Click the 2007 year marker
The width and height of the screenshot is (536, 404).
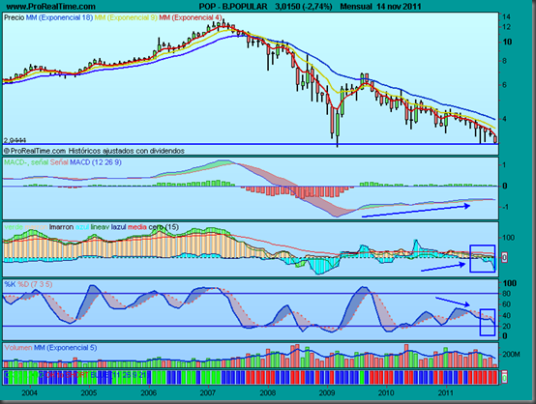208,392
